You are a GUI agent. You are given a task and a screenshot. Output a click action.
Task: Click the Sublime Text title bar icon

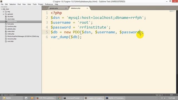tap(1, 1)
